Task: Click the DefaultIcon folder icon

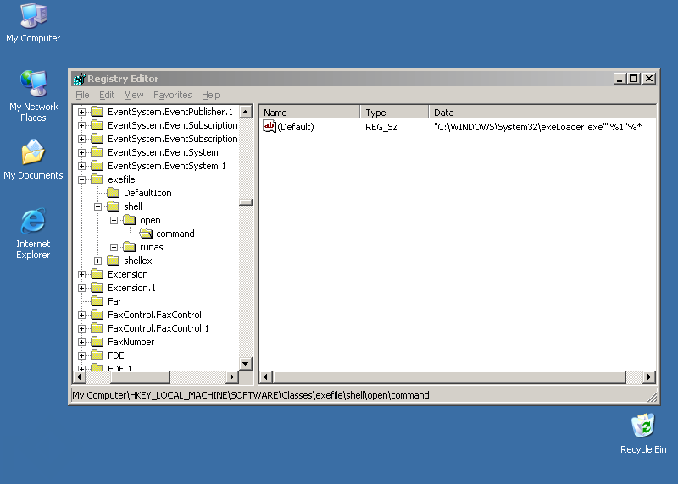Action: (114, 193)
